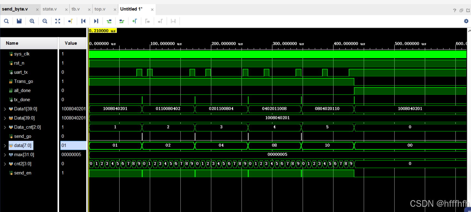The image size is (471, 212).
Task: Close the tb.v tab
Action: point(89,10)
